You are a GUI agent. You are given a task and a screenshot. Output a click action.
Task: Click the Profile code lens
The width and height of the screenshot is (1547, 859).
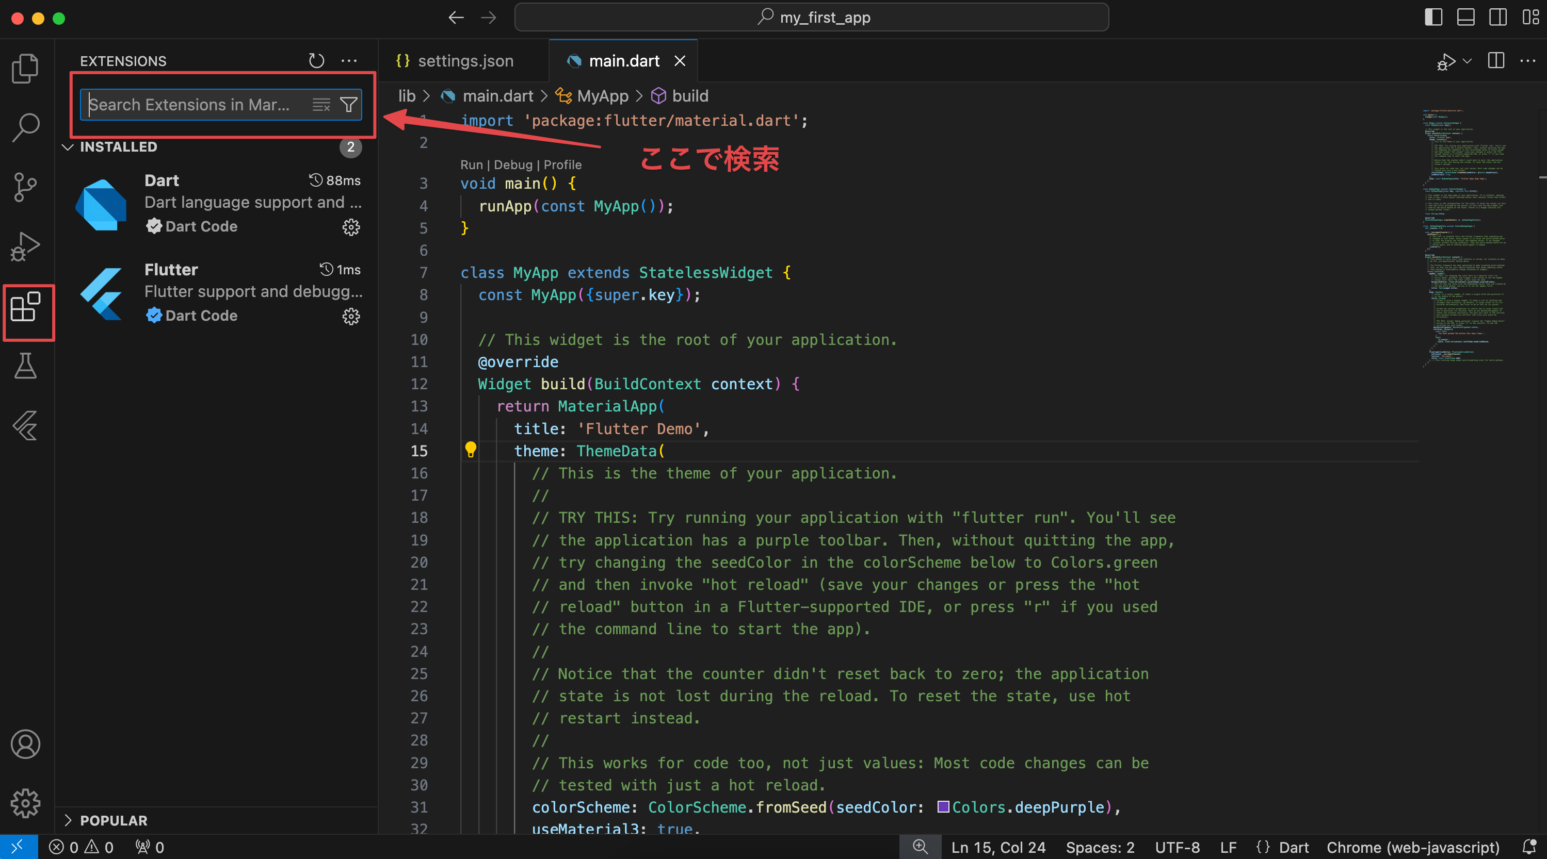pyautogui.click(x=562, y=164)
